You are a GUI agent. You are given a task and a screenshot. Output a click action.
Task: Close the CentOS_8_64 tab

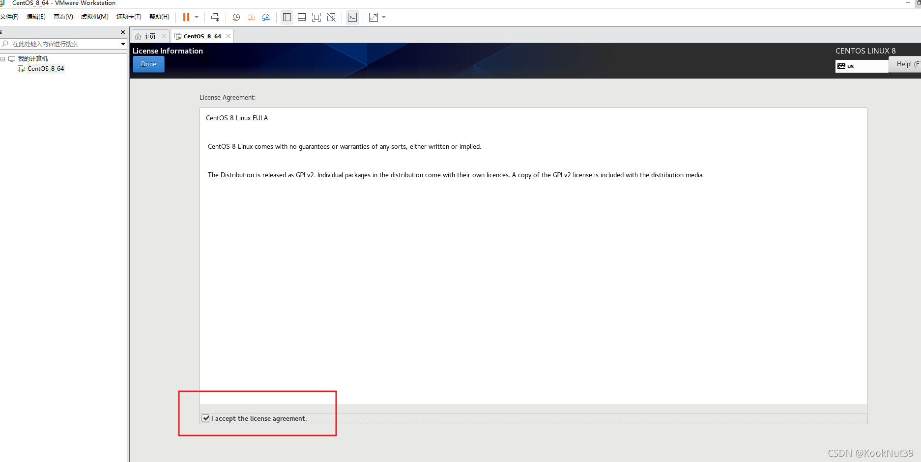tap(228, 36)
